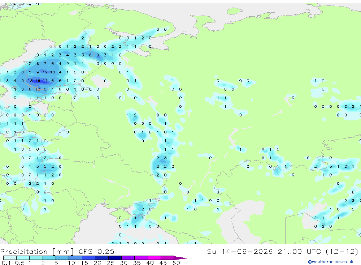Select the 5–10 mm legend color swatch
361x265 pixels.
pos(62,258)
